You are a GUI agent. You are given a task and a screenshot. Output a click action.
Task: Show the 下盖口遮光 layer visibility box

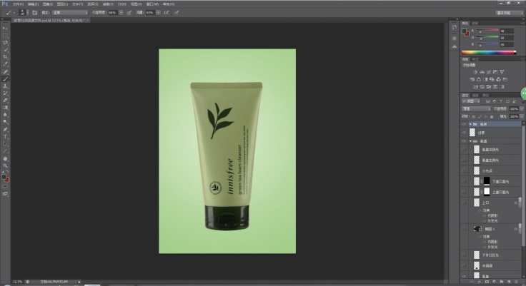(x=464, y=181)
